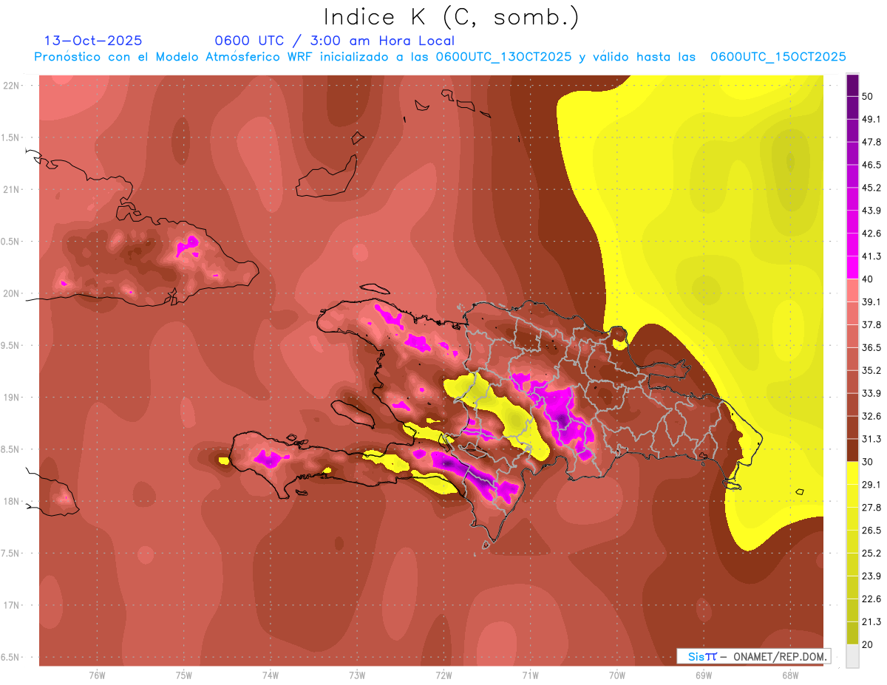Click the date label '13-Oct-2025'

93,41
